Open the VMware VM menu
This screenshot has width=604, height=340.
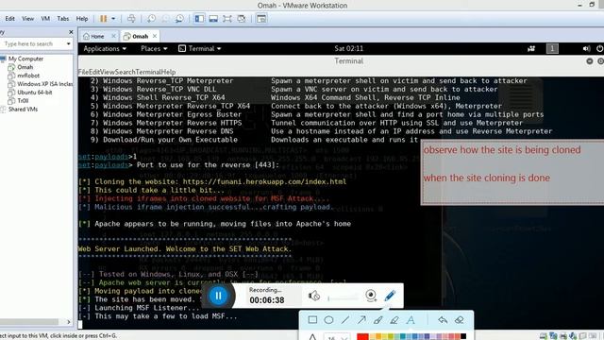(45, 19)
